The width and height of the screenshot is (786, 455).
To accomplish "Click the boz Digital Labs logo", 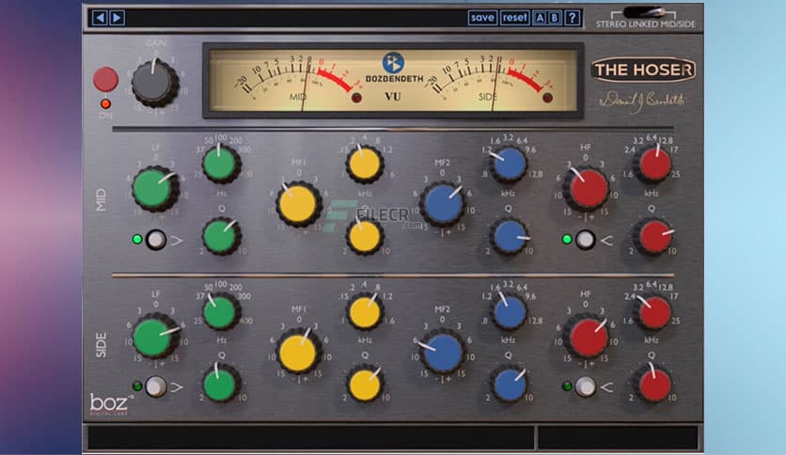I will coord(110,404).
